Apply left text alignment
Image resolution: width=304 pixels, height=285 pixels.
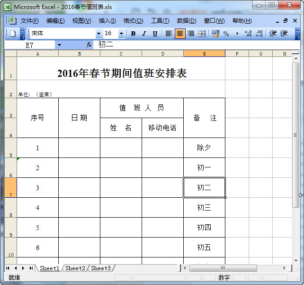tap(169, 34)
